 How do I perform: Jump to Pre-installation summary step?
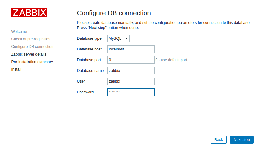pyautogui.click(x=32, y=62)
